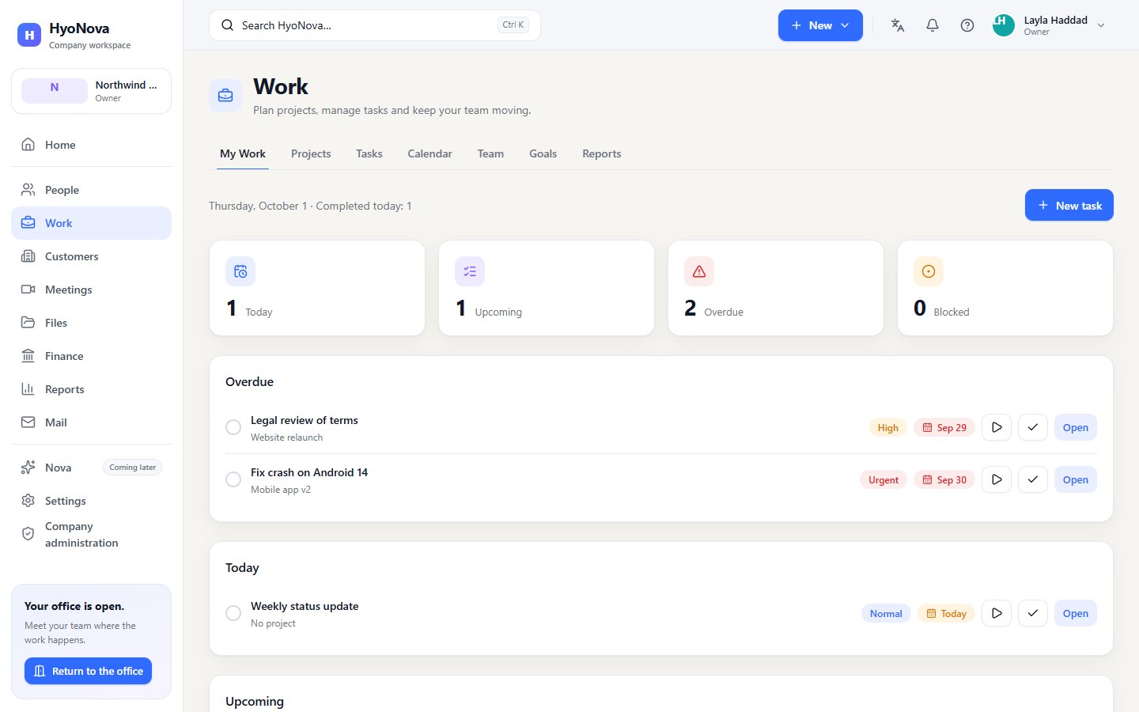Image resolution: width=1139 pixels, height=712 pixels.
Task: Toggle circle for Legal review of terms
Action: [x=233, y=427]
